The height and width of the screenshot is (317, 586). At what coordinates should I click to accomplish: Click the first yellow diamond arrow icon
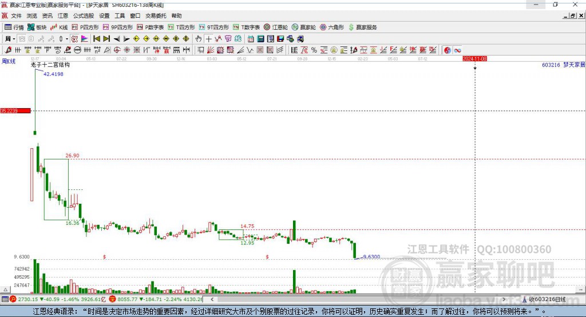click(x=136, y=39)
